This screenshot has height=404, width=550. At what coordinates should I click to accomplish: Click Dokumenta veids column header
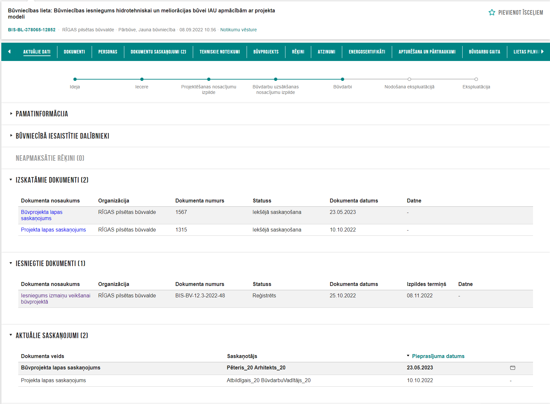42,356
